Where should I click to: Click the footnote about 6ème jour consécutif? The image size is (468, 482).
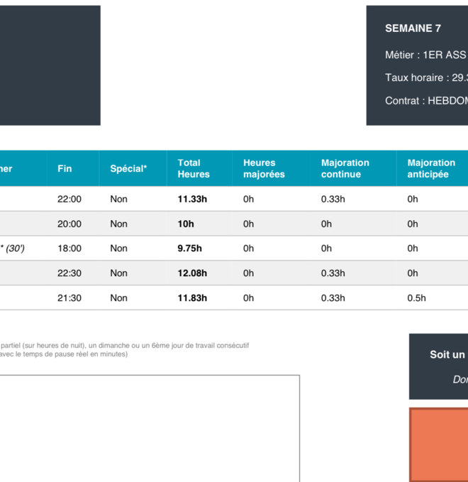click(x=124, y=346)
